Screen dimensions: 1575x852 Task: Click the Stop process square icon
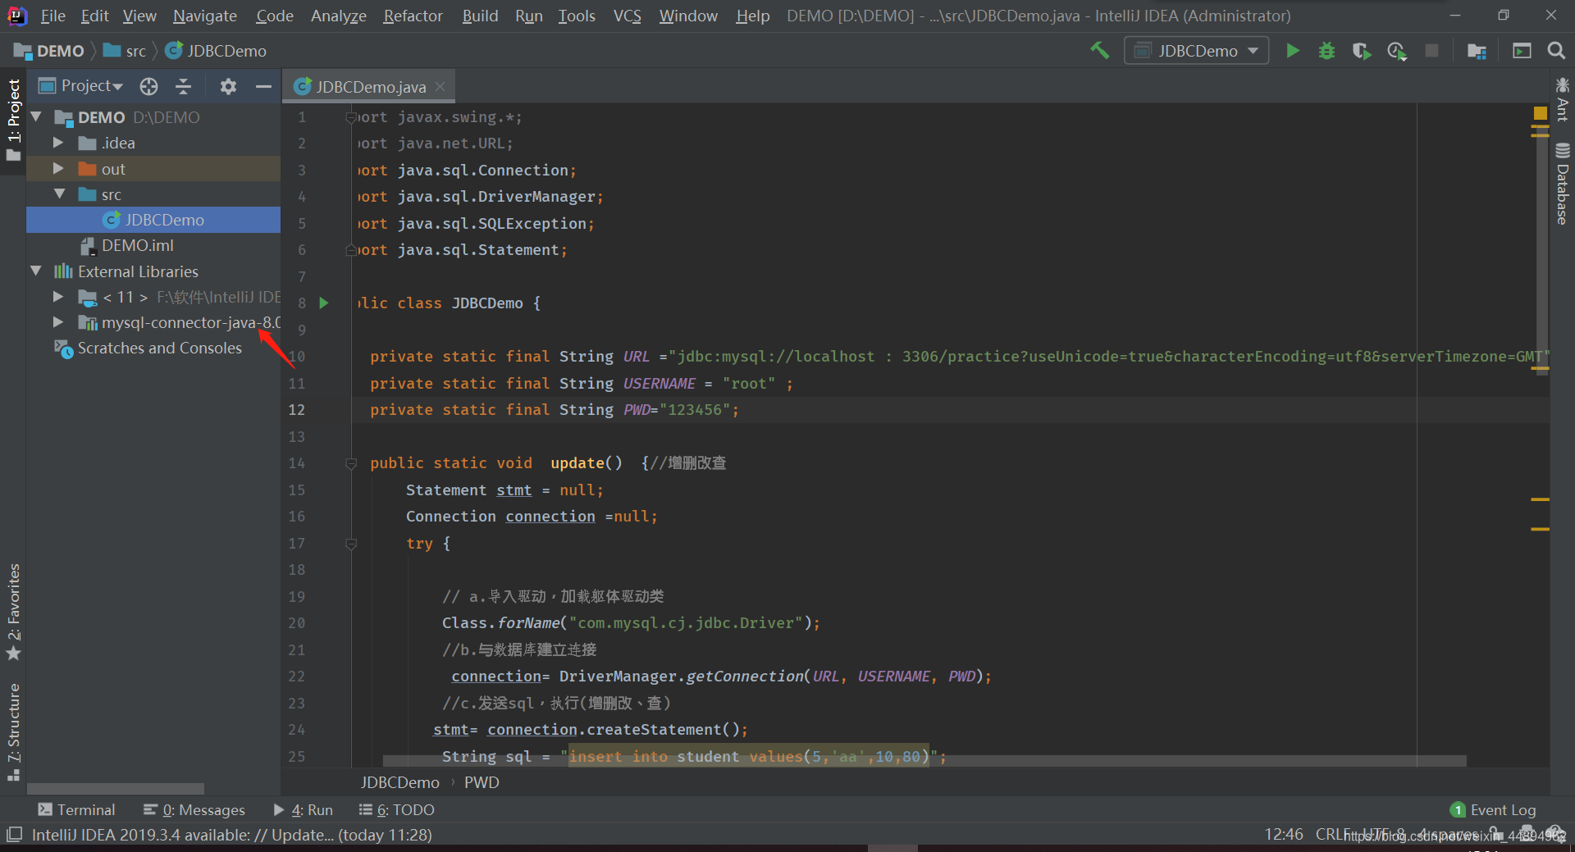click(1432, 51)
